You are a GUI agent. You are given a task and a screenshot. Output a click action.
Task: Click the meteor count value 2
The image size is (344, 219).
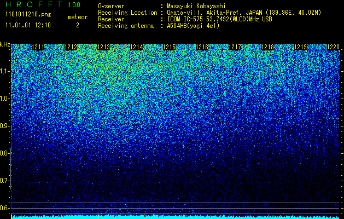point(78,25)
